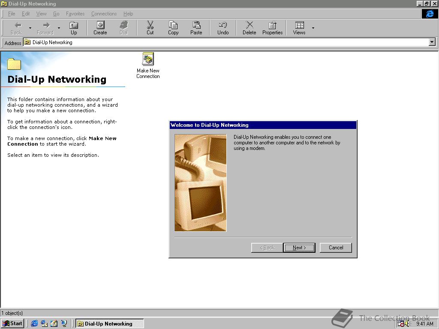Open the Address bar dropdown
The image size is (439, 329).
pyautogui.click(x=432, y=42)
